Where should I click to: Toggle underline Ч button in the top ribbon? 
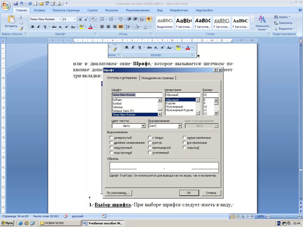coord(45,27)
